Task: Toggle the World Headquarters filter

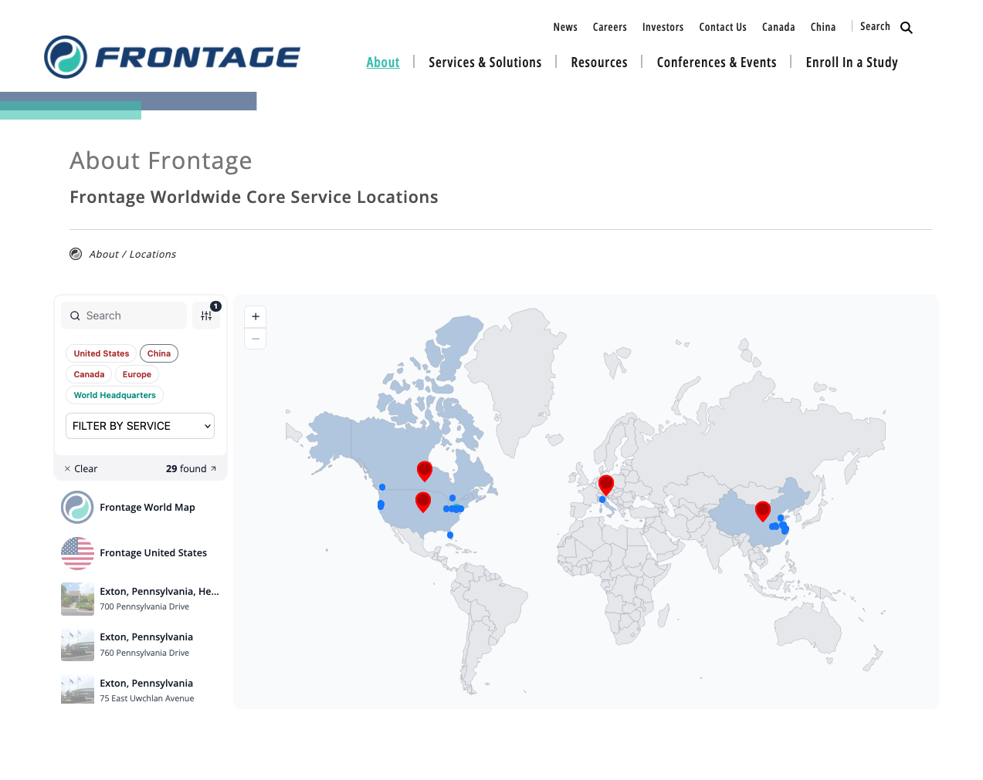Action: tap(114, 395)
